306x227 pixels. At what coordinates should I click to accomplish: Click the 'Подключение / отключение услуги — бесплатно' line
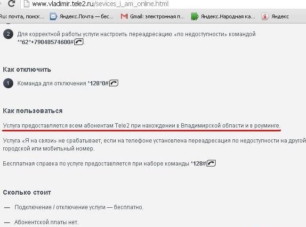(79, 207)
